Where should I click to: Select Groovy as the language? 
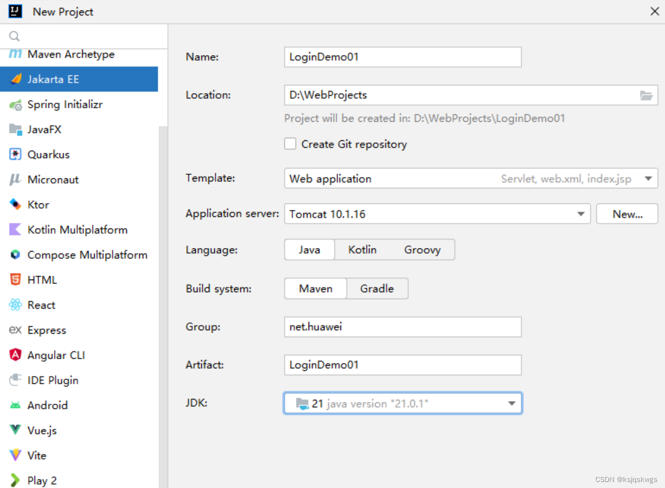coord(422,250)
